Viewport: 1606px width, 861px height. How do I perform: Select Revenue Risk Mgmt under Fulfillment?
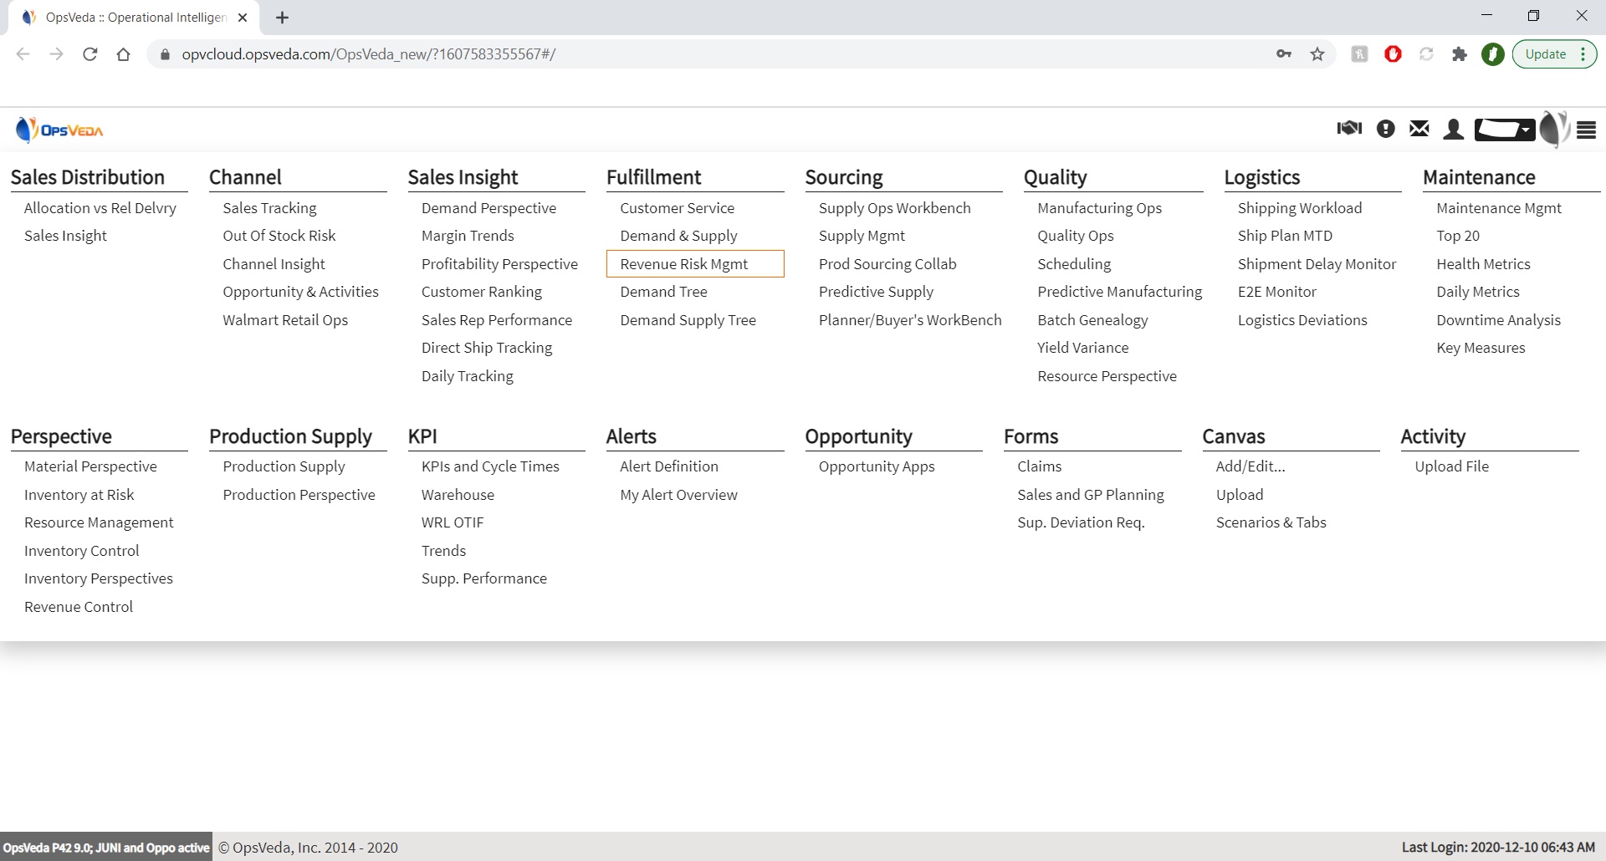click(x=683, y=264)
